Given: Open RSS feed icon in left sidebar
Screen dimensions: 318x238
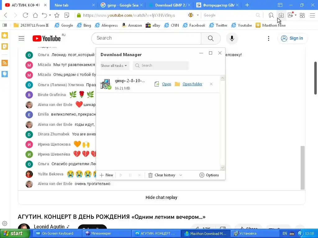Looking at the screenshot, I should [5, 63].
